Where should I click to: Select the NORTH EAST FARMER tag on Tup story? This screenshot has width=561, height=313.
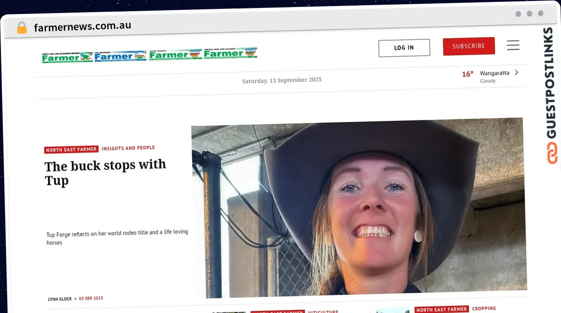point(72,149)
